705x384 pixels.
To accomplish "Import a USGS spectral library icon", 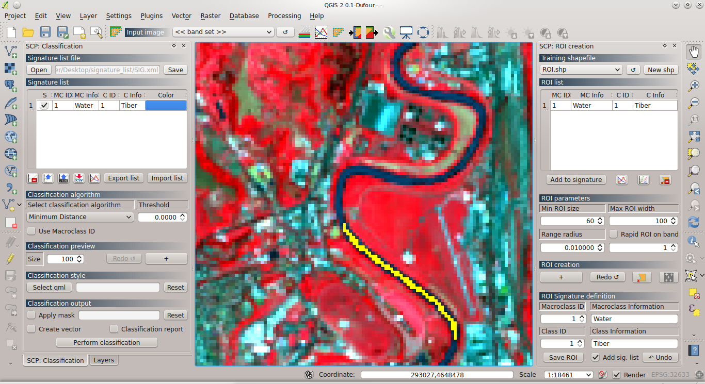I will 63,178.
